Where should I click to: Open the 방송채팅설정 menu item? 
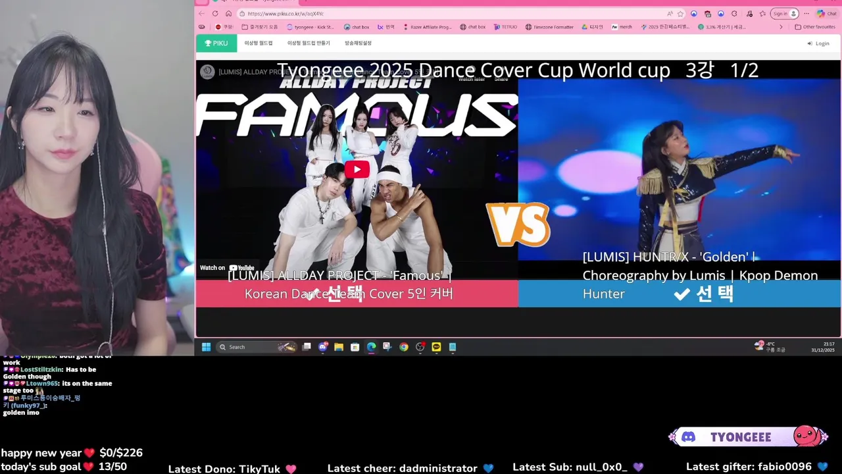tap(358, 43)
